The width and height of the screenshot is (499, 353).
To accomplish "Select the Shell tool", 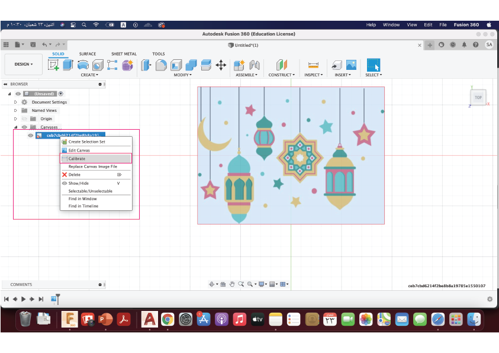I will click(176, 65).
